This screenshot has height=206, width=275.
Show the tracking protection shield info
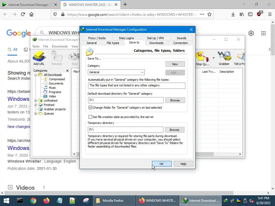tap(55, 14)
